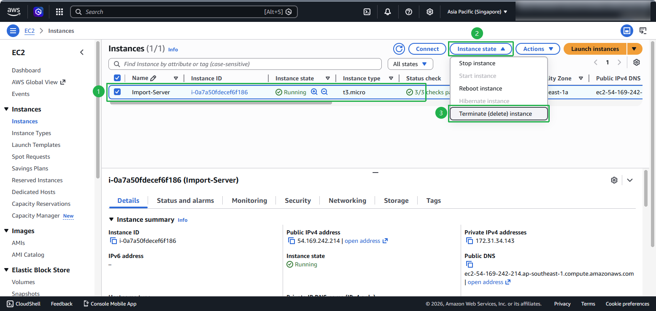Open Spot Requests in the sidebar

click(x=31, y=157)
